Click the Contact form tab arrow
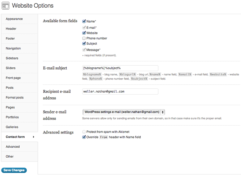The width and height of the screenshot is (241, 180). 34,137
